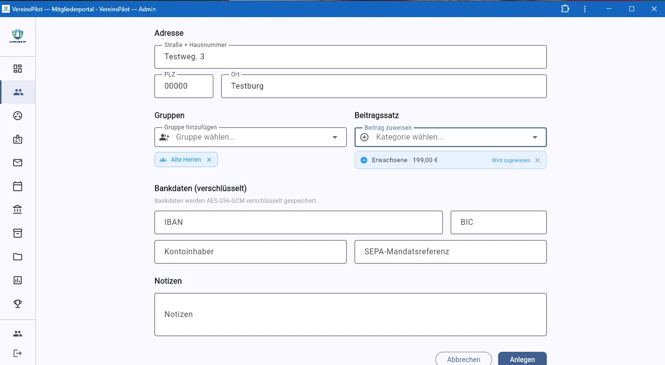Image resolution: width=665 pixels, height=365 pixels.
Task: Click the envelope mail icon in sidebar
Action: pyautogui.click(x=18, y=163)
